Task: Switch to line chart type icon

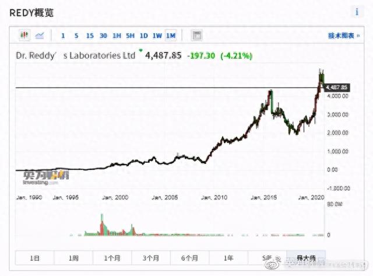Action: coord(40,36)
